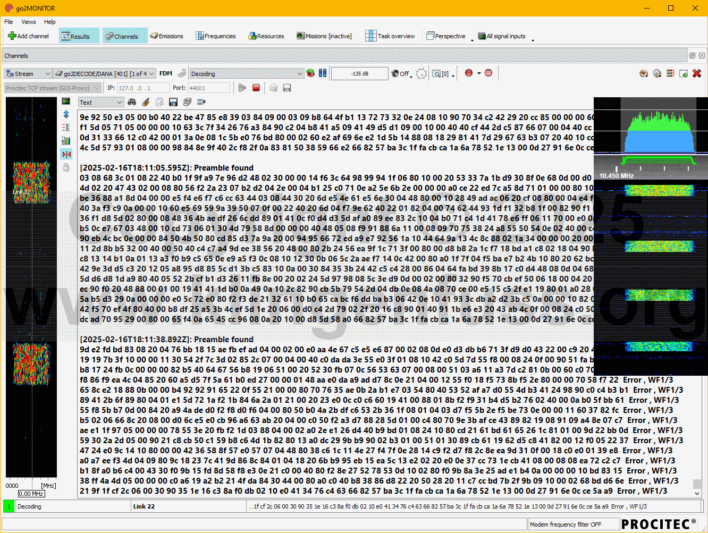The width and height of the screenshot is (708, 533).
Task: Click the red record button
Action: [x=469, y=73]
